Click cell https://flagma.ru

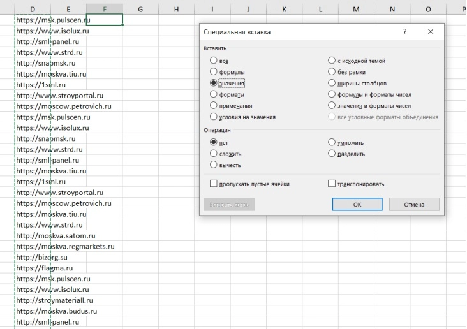click(33, 268)
